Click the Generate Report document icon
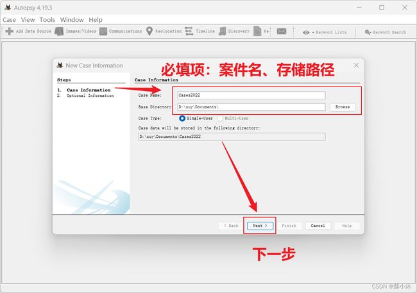Image resolution: width=417 pixels, height=293 pixels. point(257,31)
